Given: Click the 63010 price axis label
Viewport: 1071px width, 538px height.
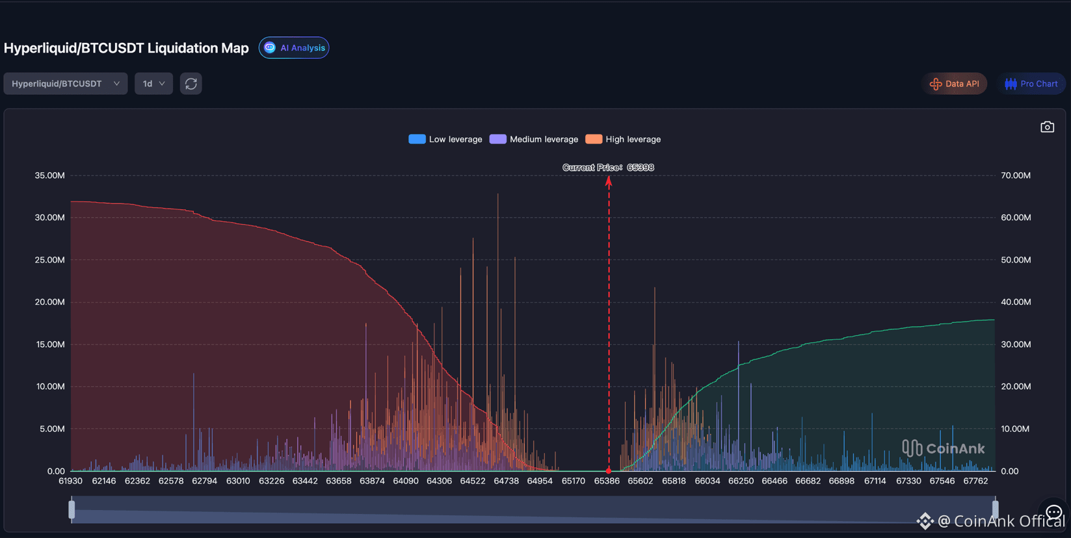Looking at the screenshot, I should tap(238, 481).
